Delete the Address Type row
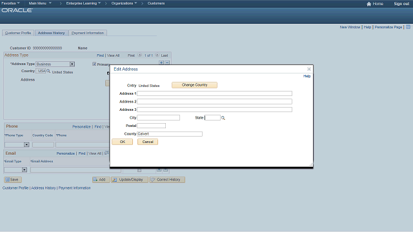413x232 pixels. point(167,63)
